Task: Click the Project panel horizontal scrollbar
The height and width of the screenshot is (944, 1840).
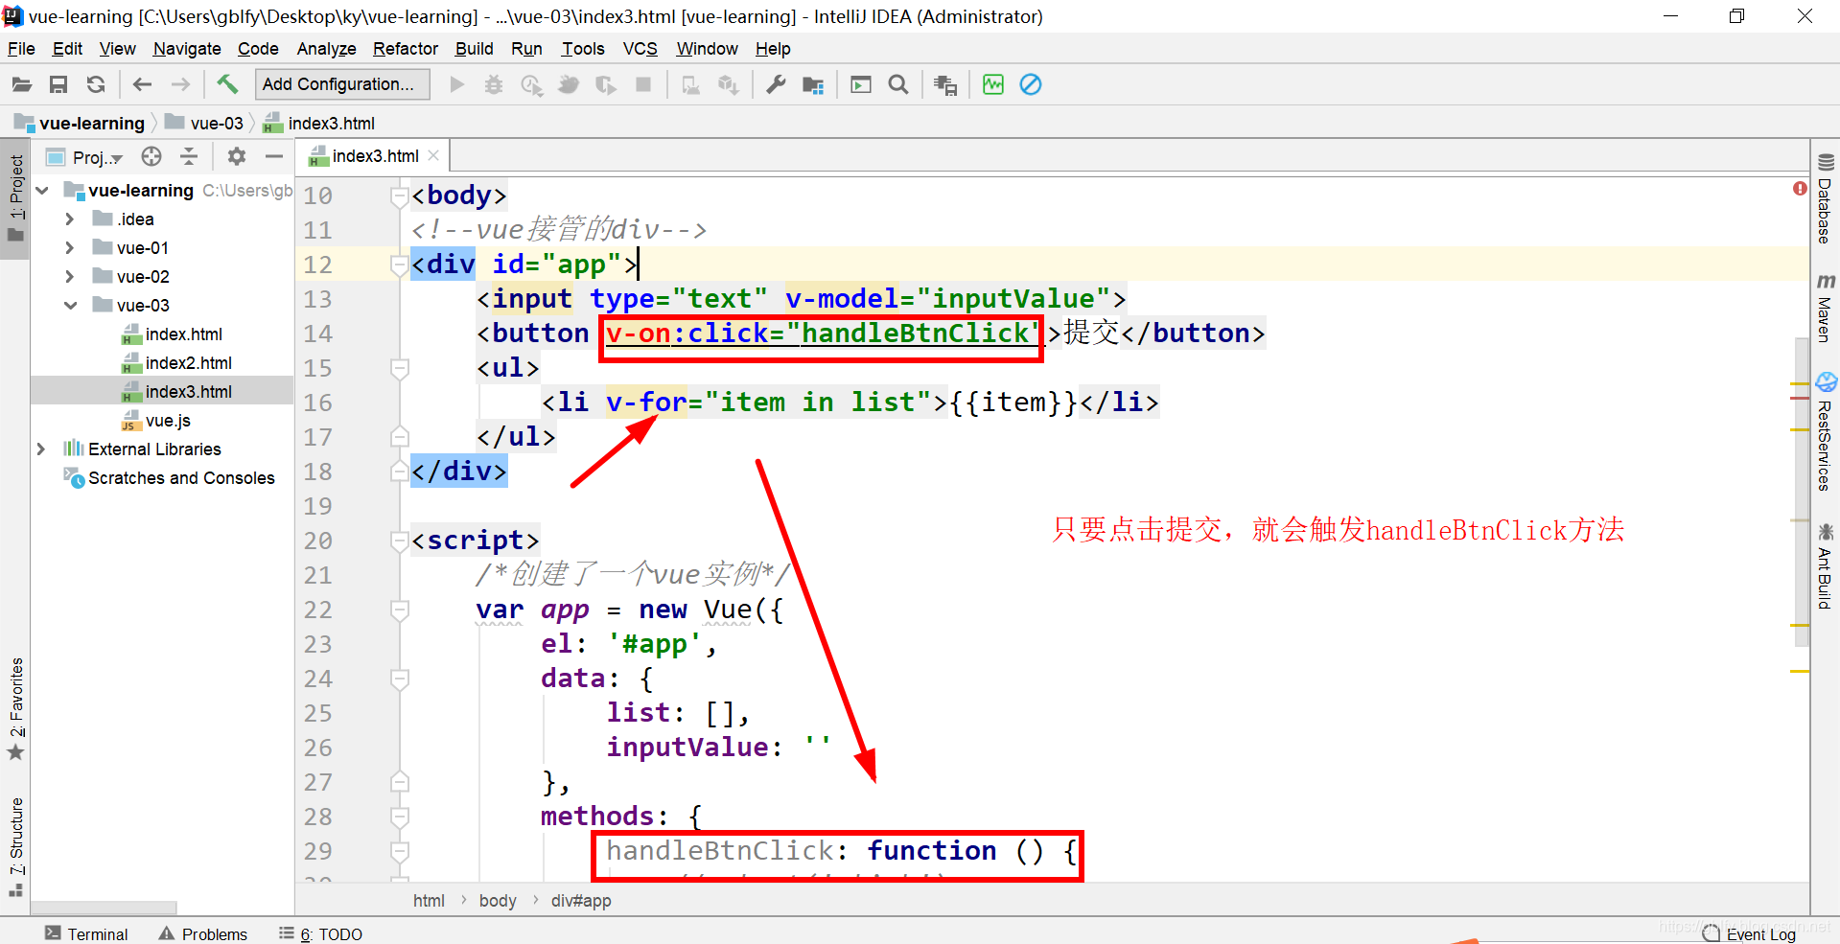Action: pyautogui.click(x=105, y=908)
